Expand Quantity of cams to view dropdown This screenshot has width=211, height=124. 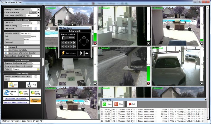point(39,9)
